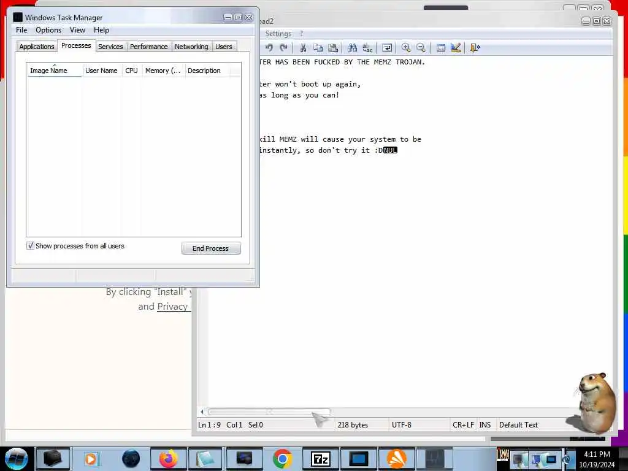Click the Cut scissors icon in Notepad2
The height and width of the screenshot is (471, 628).
pyautogui.click(x=303, y=48)
